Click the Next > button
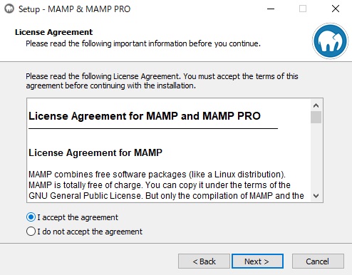This screenshot has height=275, width=352. 257,261
